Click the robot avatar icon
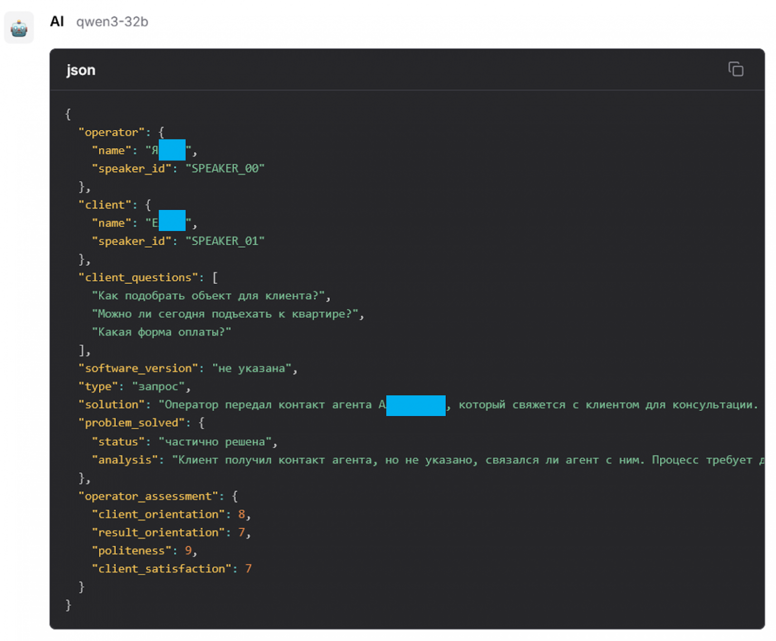The width and height of the screenshot is (776, 641). pyautogui.click(x=19, y=27)
